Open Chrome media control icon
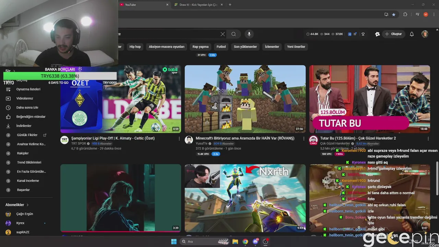This screenshot has height=247, width=439. [x=417, y=14]
